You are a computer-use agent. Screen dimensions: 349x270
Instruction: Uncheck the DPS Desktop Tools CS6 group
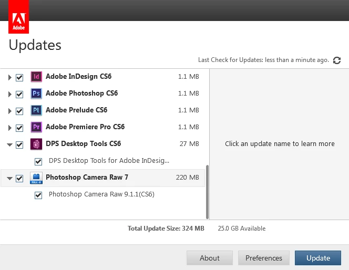click(x=19, y=145)
